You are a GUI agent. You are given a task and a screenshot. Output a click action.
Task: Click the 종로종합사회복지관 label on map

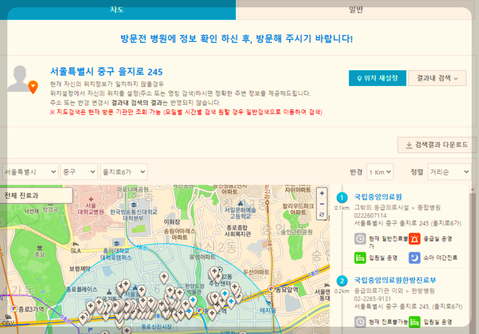(238, 231)
